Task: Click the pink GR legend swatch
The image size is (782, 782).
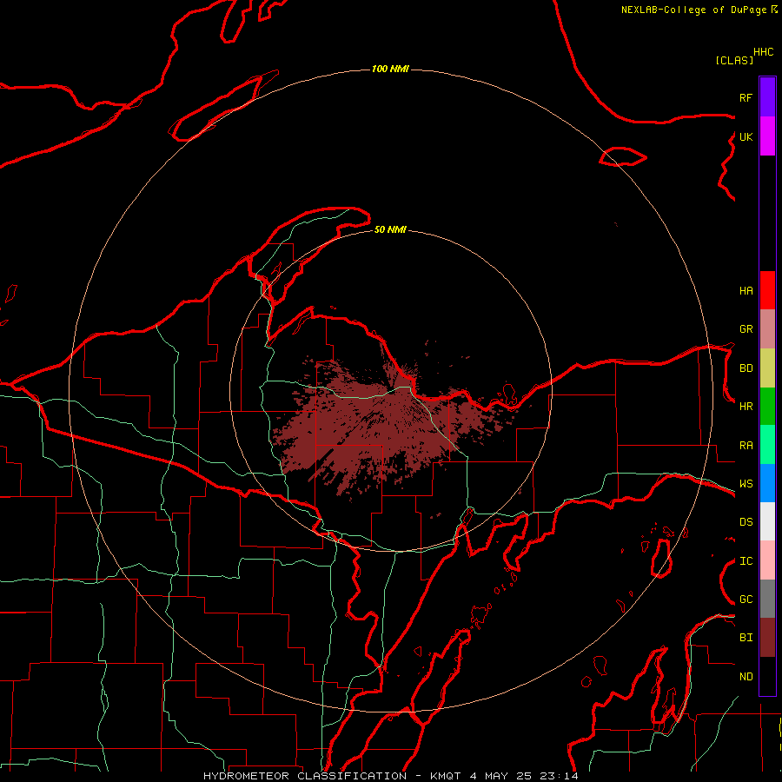Action: [x=767, y=329]
